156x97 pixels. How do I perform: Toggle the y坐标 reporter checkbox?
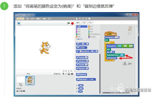pos(77,88)
